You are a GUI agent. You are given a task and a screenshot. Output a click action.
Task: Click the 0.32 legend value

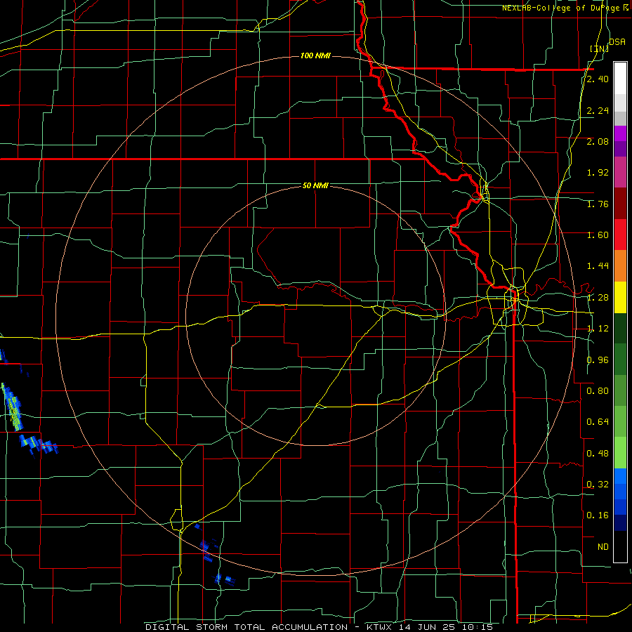click(598, 485)
